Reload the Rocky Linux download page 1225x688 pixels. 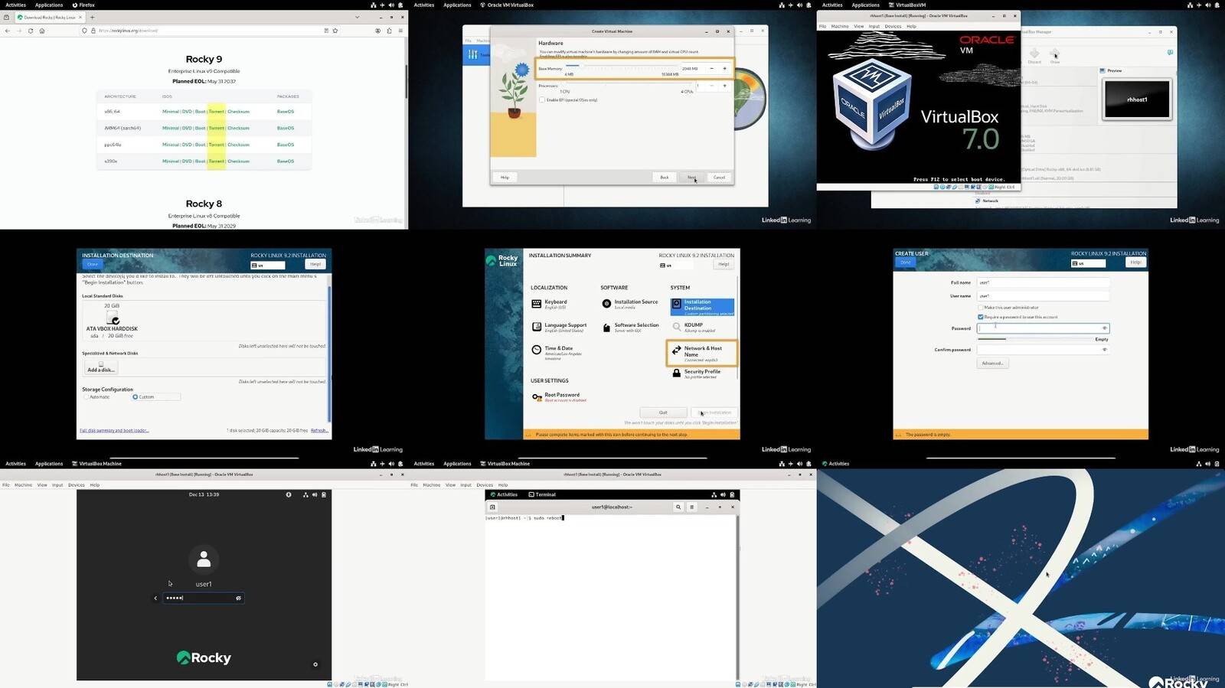(x=31, y=31)
